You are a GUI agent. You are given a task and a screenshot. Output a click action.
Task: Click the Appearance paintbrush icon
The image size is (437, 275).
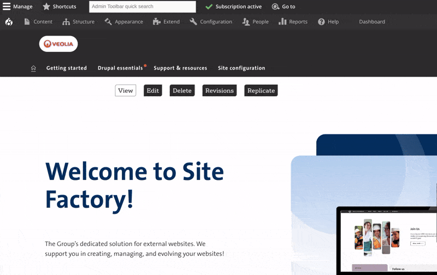pyautogui.click(x=108, y=21)
